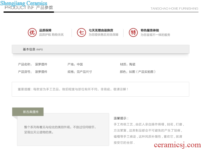Select the 七天无理由退换货 heading text
Screen dimensions: 201x149
(x=101, y=31)
